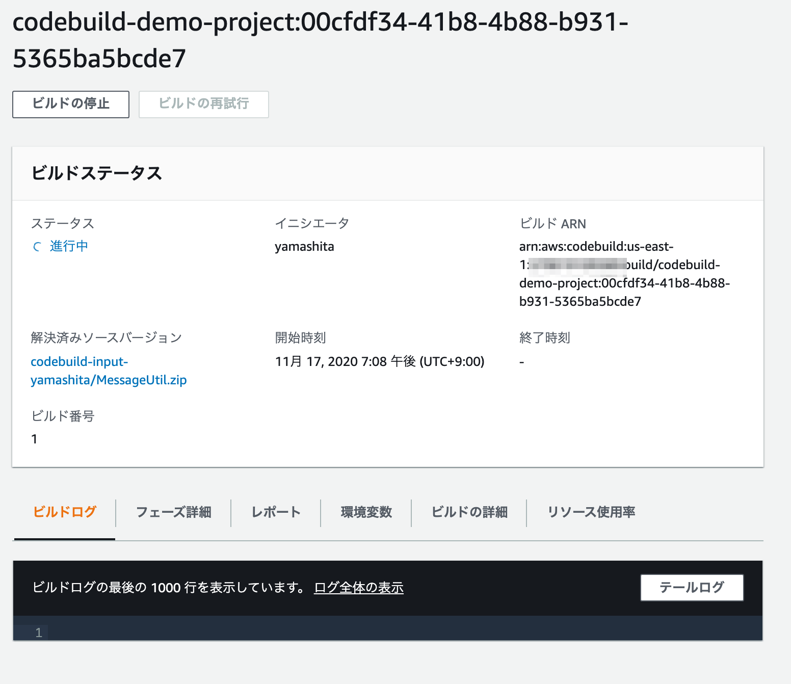This screenshot has width=791, height=684.
Task: Switch to the フェーズ詳細 tab
Action: 173,512
